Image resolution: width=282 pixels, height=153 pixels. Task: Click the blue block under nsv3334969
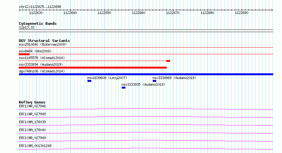click(154, 81)
